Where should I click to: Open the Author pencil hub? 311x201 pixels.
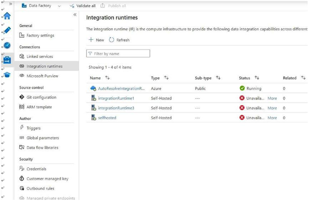point(7,30)
